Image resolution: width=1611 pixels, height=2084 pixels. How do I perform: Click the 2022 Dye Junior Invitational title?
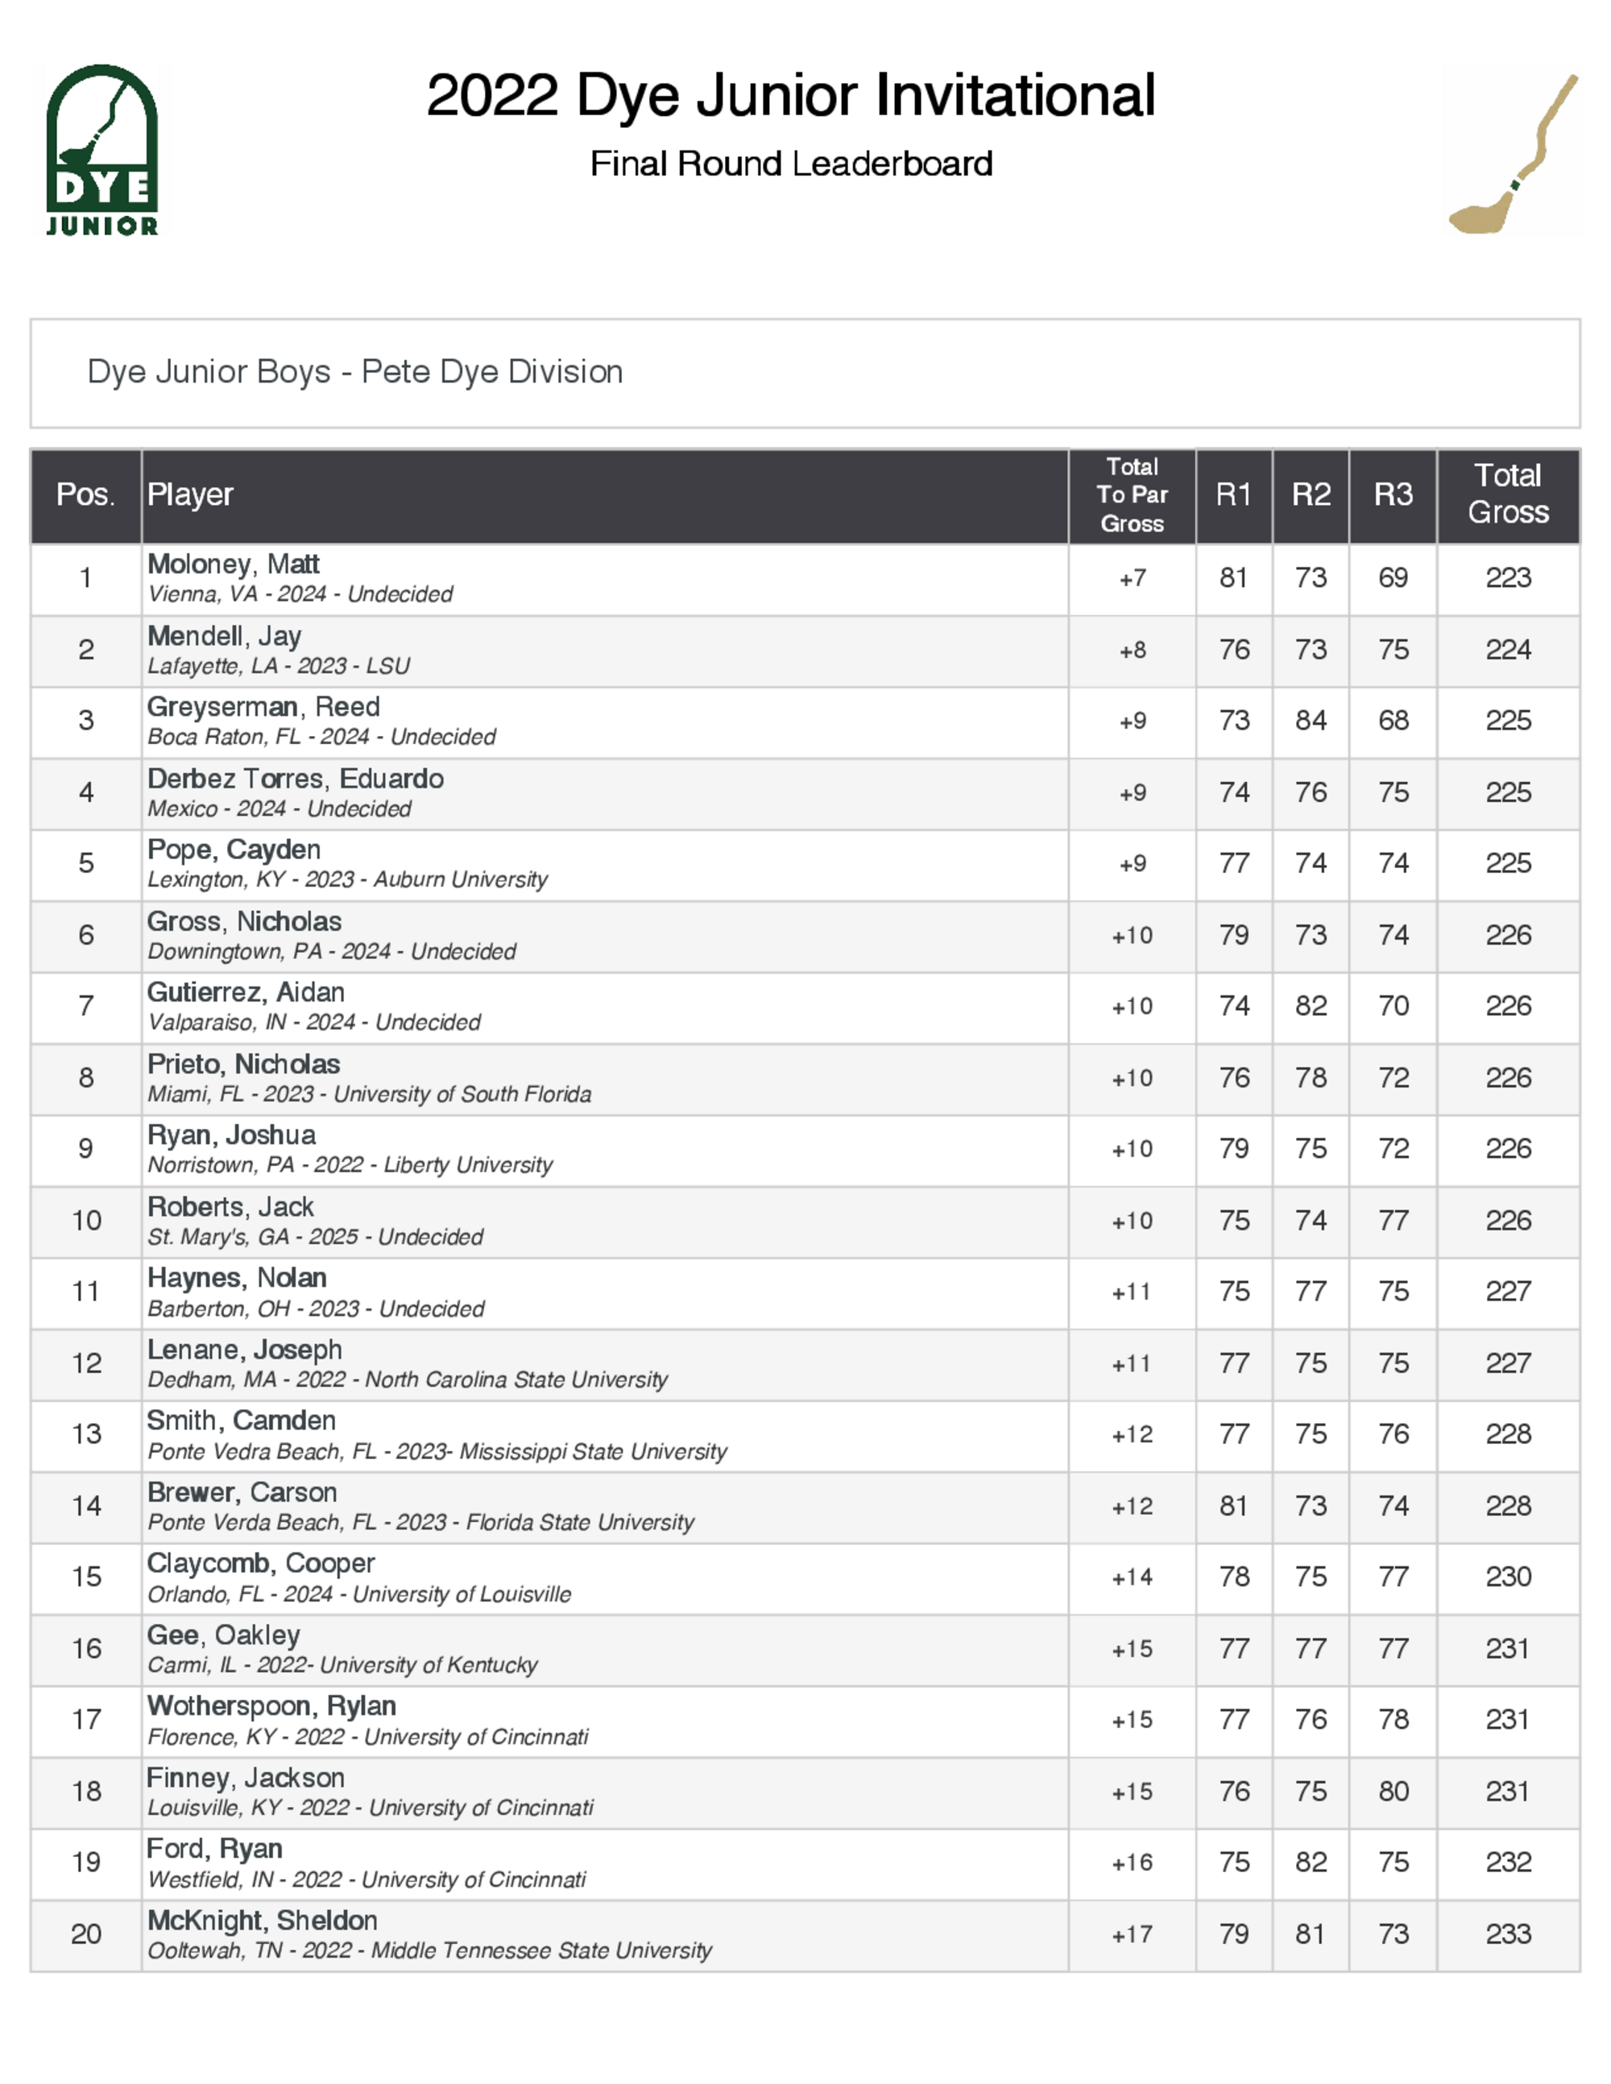[790, 95]
